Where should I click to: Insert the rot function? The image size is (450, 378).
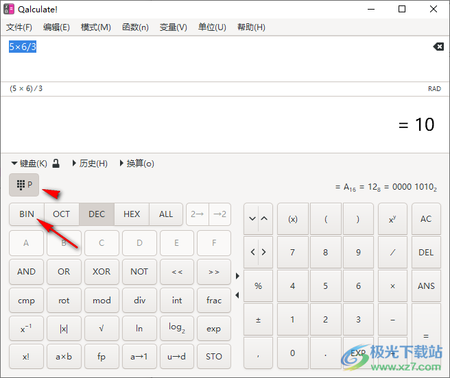(64, 301)
